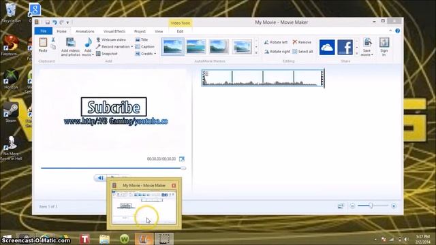The image size is (436, 245).
Task: Collapse the ribbon with the caret
Action: point(390,31)
